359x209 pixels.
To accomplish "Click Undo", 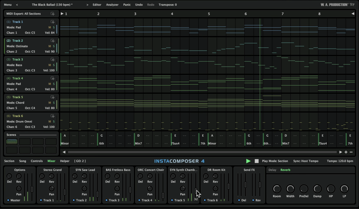I will pyautogui.click(x=139, y=5).
